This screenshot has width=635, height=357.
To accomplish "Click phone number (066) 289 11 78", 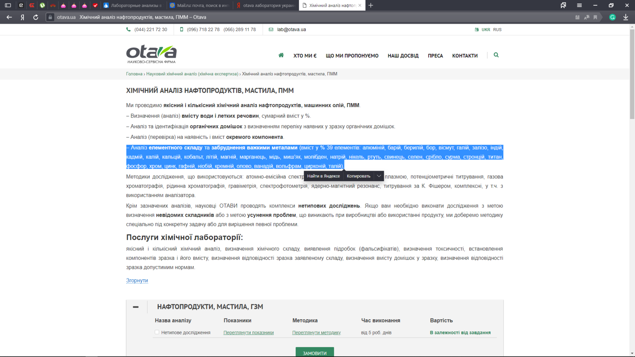I will tap(240, 30).
